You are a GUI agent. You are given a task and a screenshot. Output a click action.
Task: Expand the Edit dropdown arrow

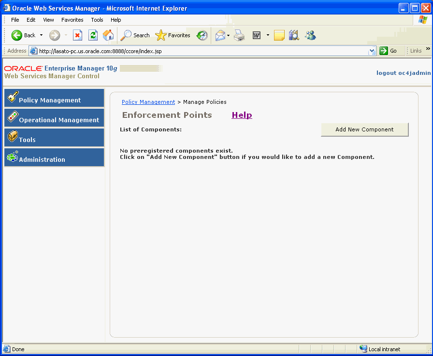coord(268,35)
